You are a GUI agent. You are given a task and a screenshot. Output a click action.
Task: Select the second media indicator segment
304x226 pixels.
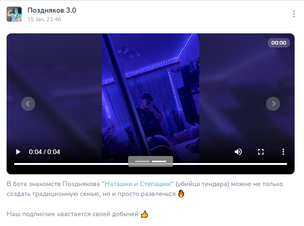point(159,161)
